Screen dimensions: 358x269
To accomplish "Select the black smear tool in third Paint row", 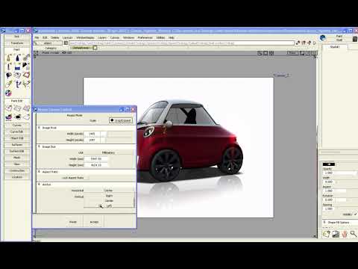I will tap(9, 75).
